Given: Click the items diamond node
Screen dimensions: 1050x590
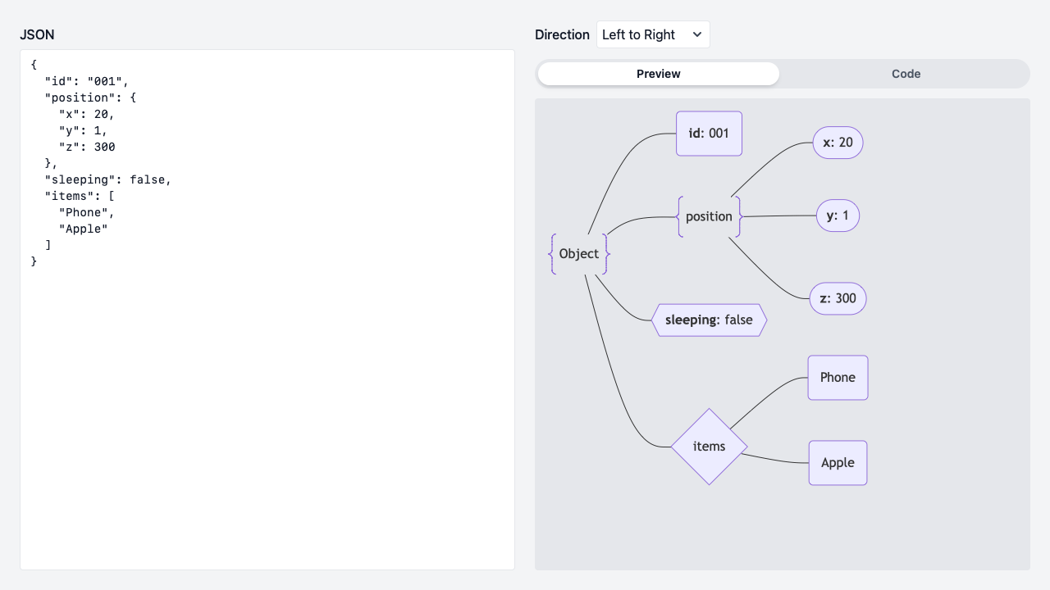Looking at the screenshot, I should 709,446.
